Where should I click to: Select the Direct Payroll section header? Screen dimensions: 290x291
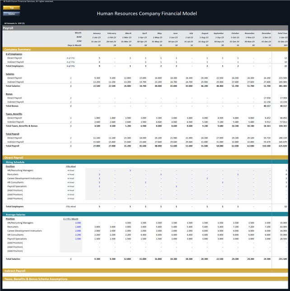[145, 157]
